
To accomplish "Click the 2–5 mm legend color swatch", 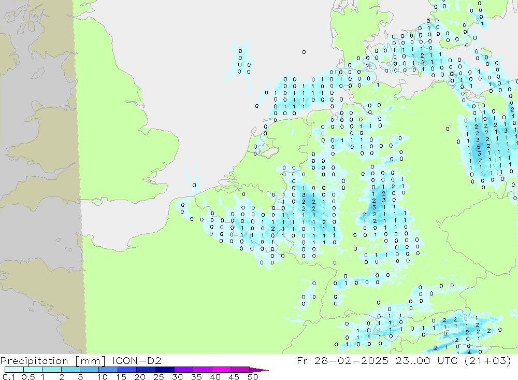I will (70, 370).
